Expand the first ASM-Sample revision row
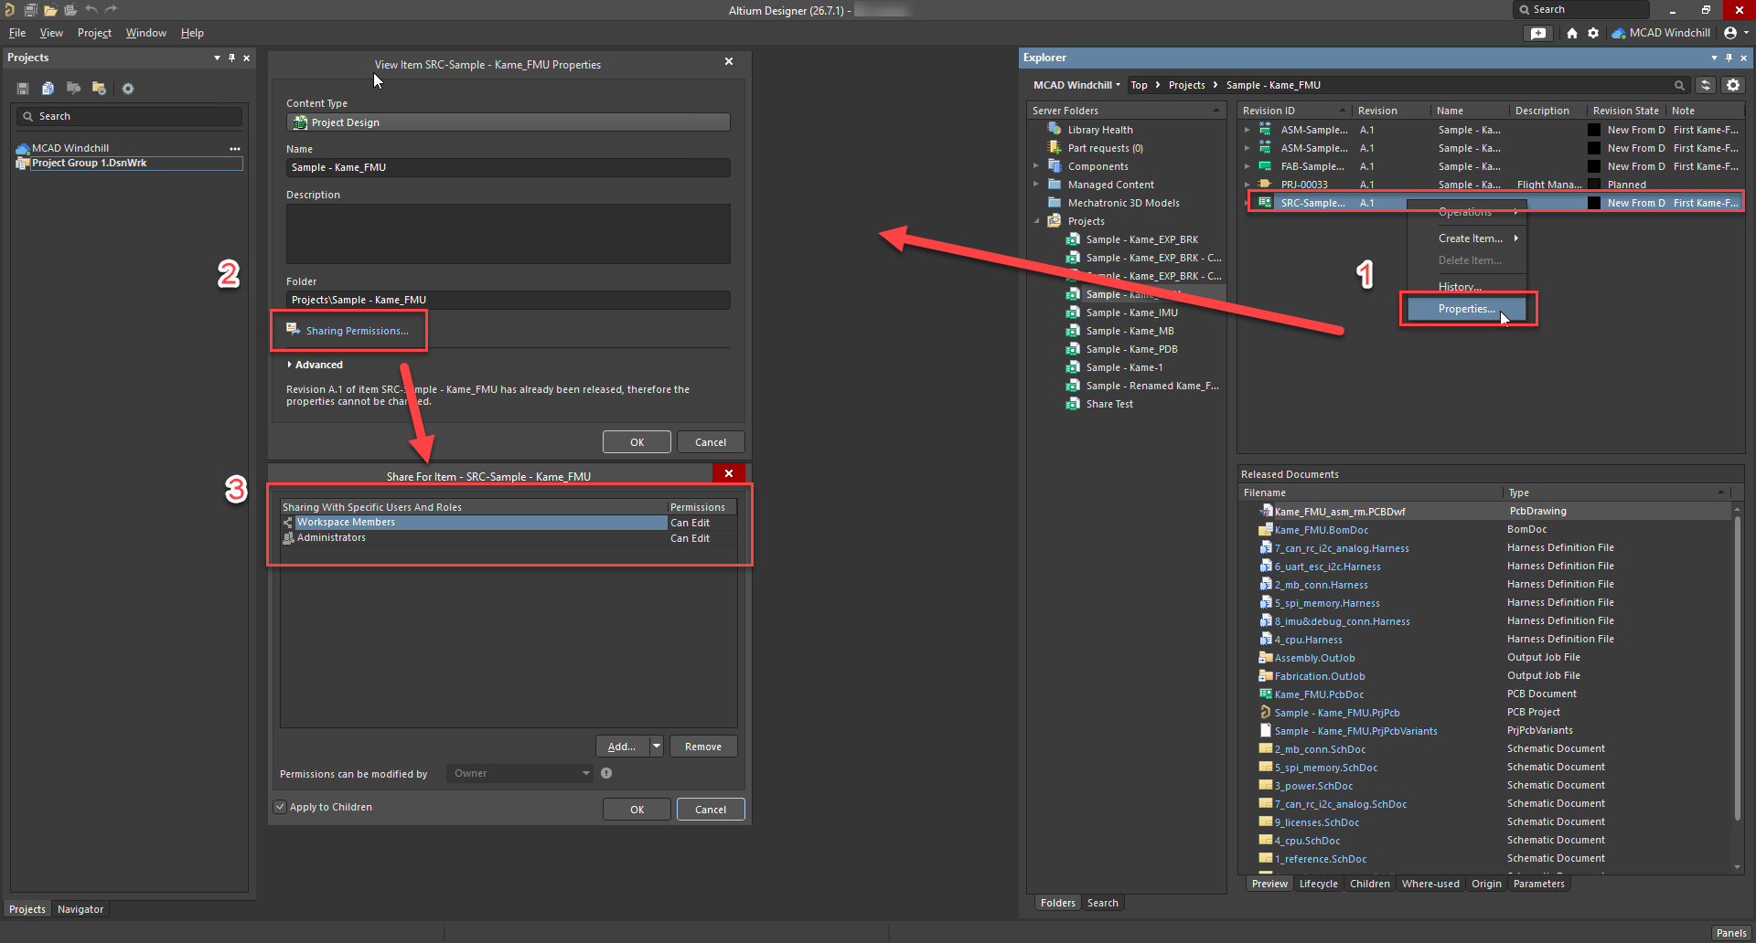The width and height of the screenshot is (1756, 943). coord(1247,130)
